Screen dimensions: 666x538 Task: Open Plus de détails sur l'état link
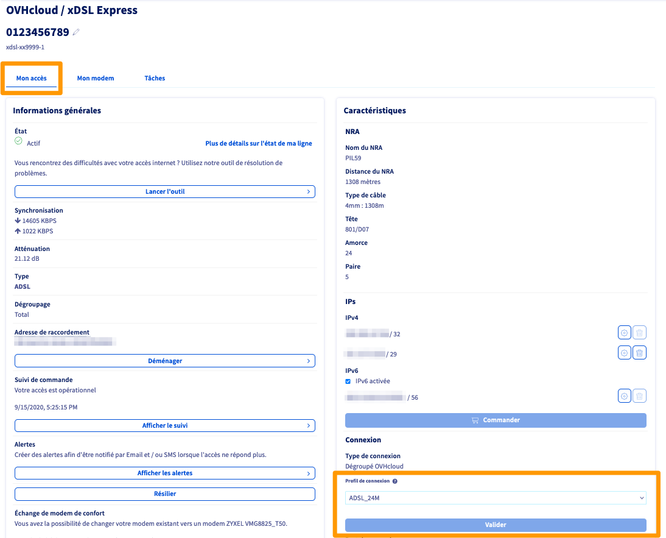(259, 144)
